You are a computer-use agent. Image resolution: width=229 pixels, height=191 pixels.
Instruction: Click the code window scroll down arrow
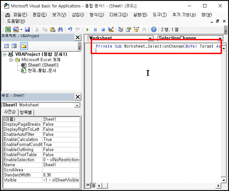click(224, 180)
